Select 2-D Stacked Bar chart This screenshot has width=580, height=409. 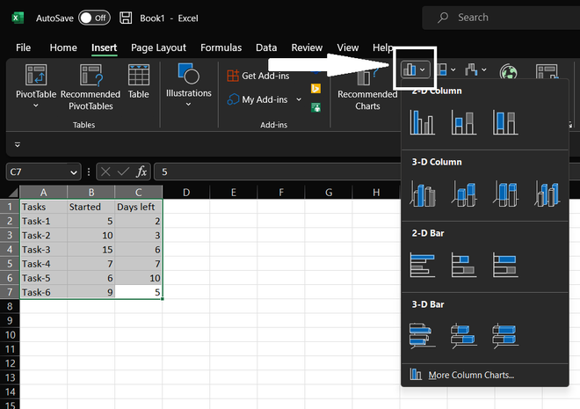point(464,265)
